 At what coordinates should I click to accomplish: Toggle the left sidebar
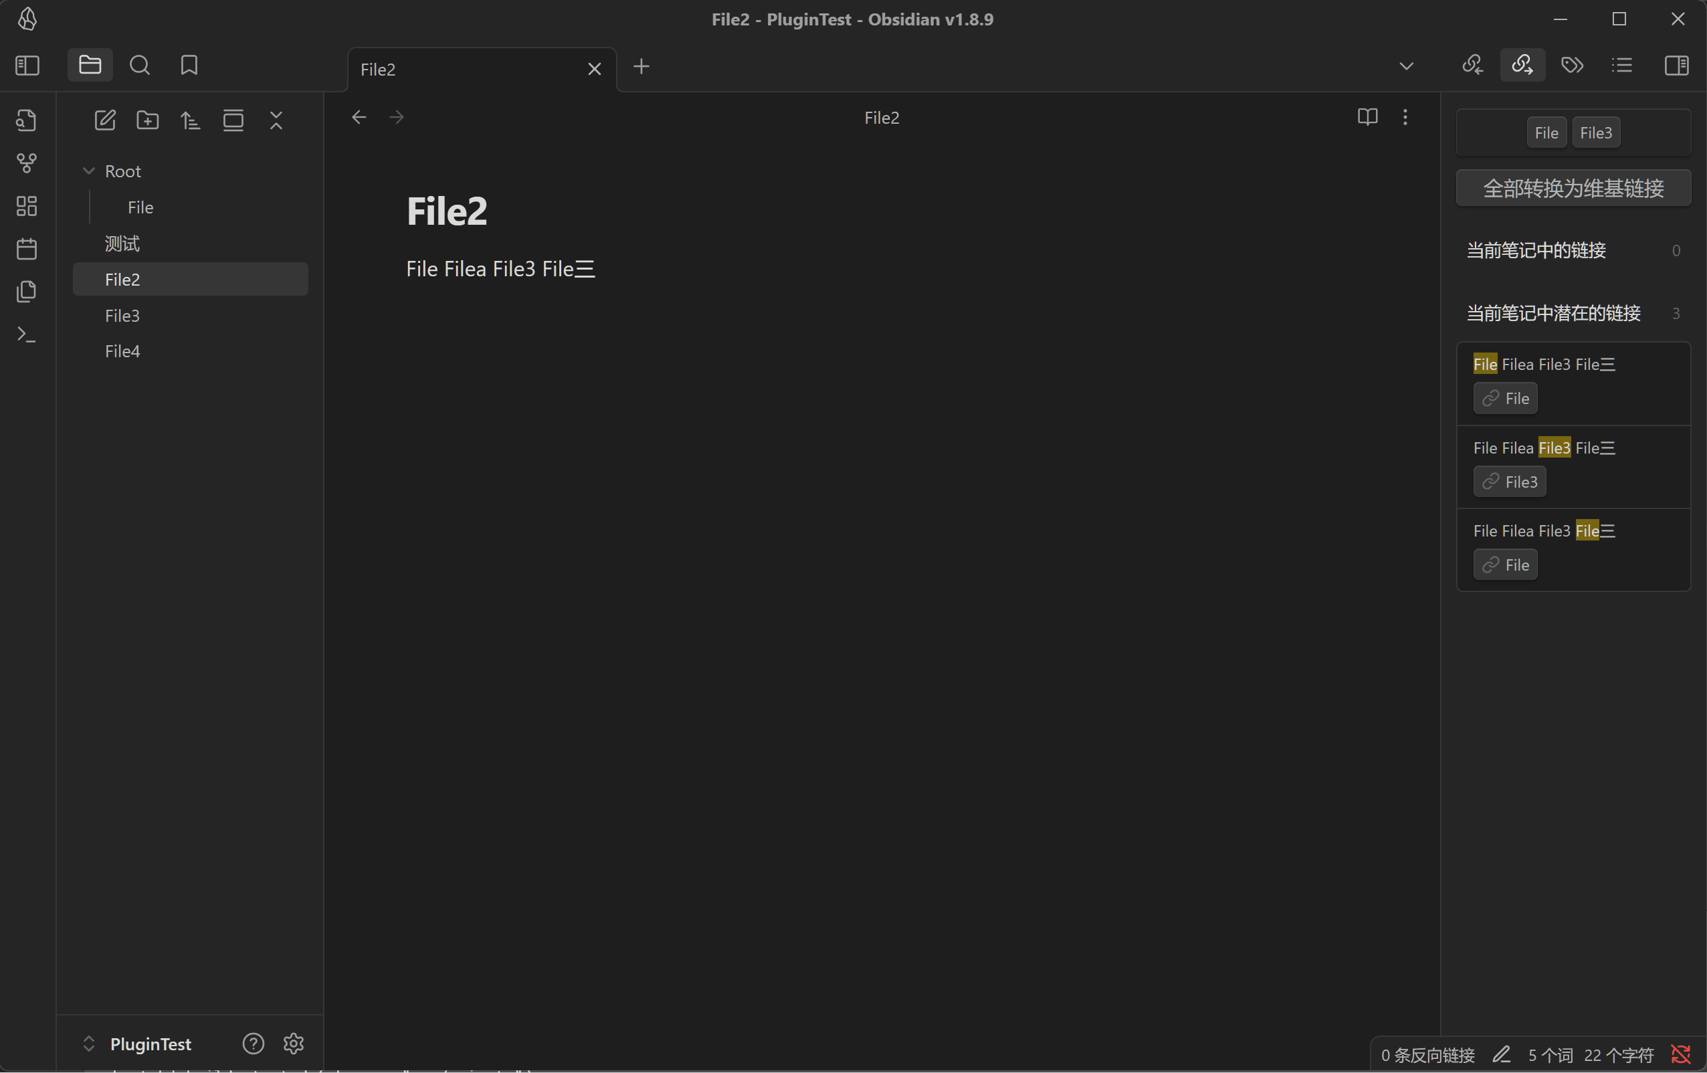[x=27, y=66]
